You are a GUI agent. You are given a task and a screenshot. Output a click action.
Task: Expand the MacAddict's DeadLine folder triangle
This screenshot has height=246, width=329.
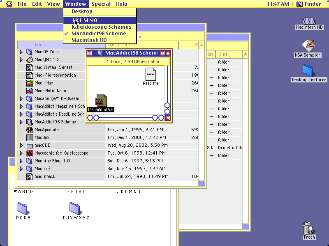[x=21, y=114]
